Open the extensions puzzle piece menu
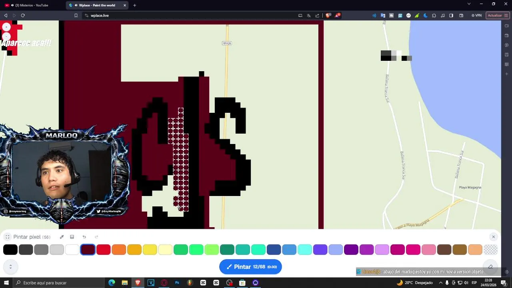The width and height of the screenshot is (512, 288). pos(434,16)
